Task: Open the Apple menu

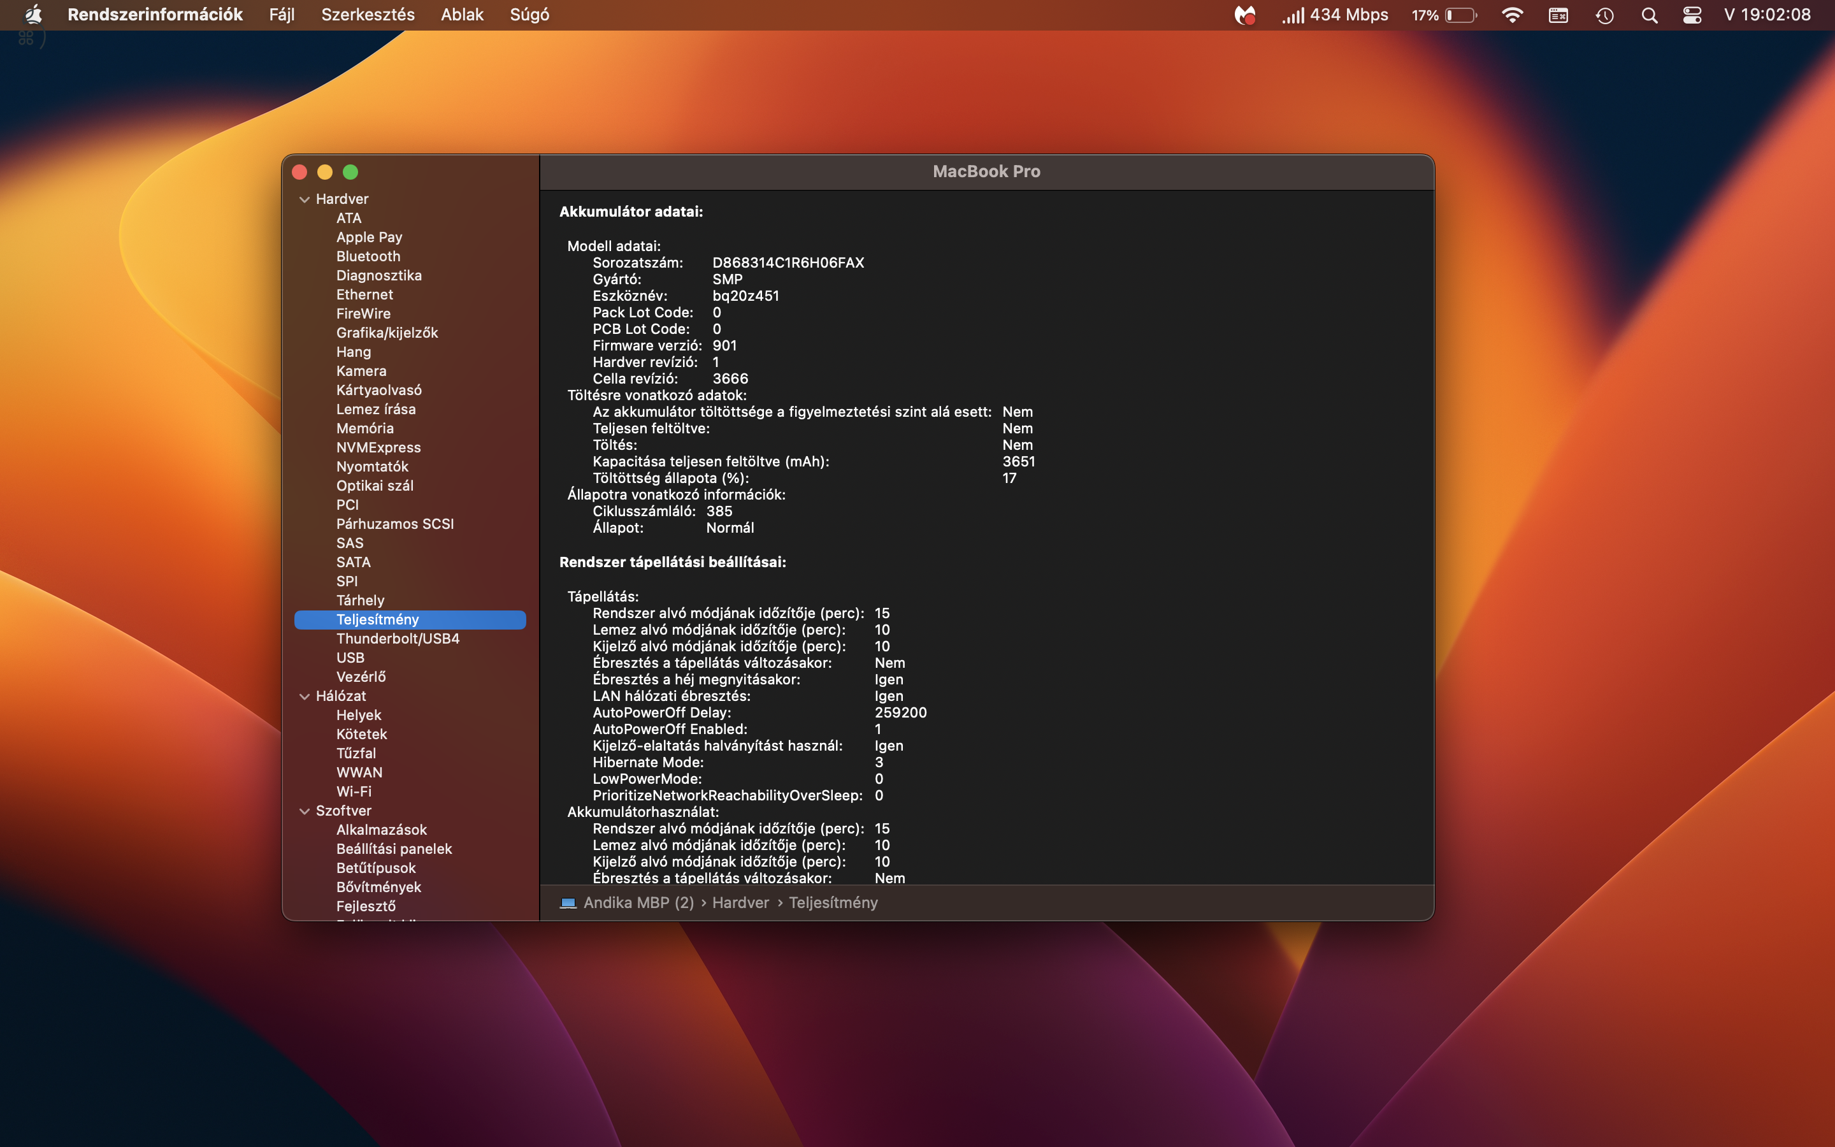Action: click(33, 15)
